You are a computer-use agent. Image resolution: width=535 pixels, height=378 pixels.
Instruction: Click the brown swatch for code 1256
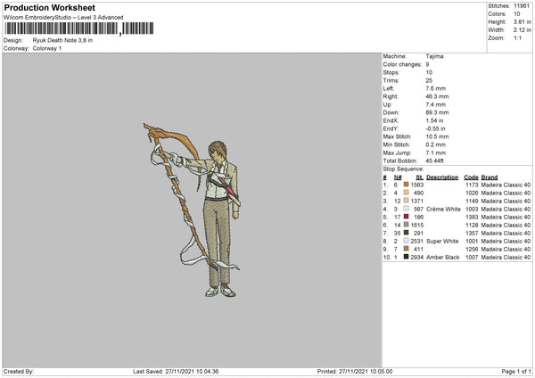[406, 249]
